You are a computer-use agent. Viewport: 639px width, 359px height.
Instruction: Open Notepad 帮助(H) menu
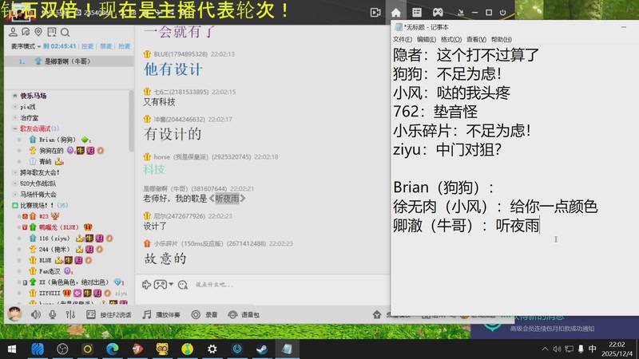coord(502,39)
